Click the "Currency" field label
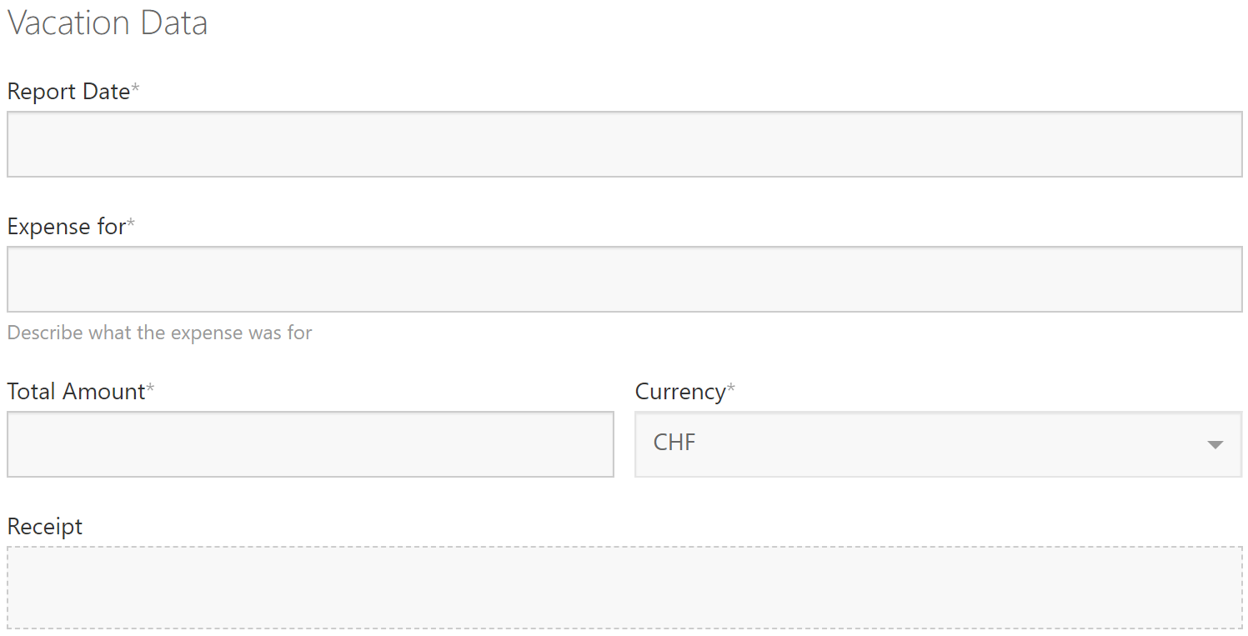Image resolution: width=1248 pixels, height=636 pixels. tap(679, 392)
